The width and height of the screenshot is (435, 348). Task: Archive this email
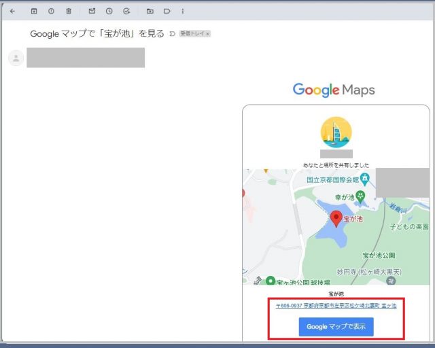(34, 11)
